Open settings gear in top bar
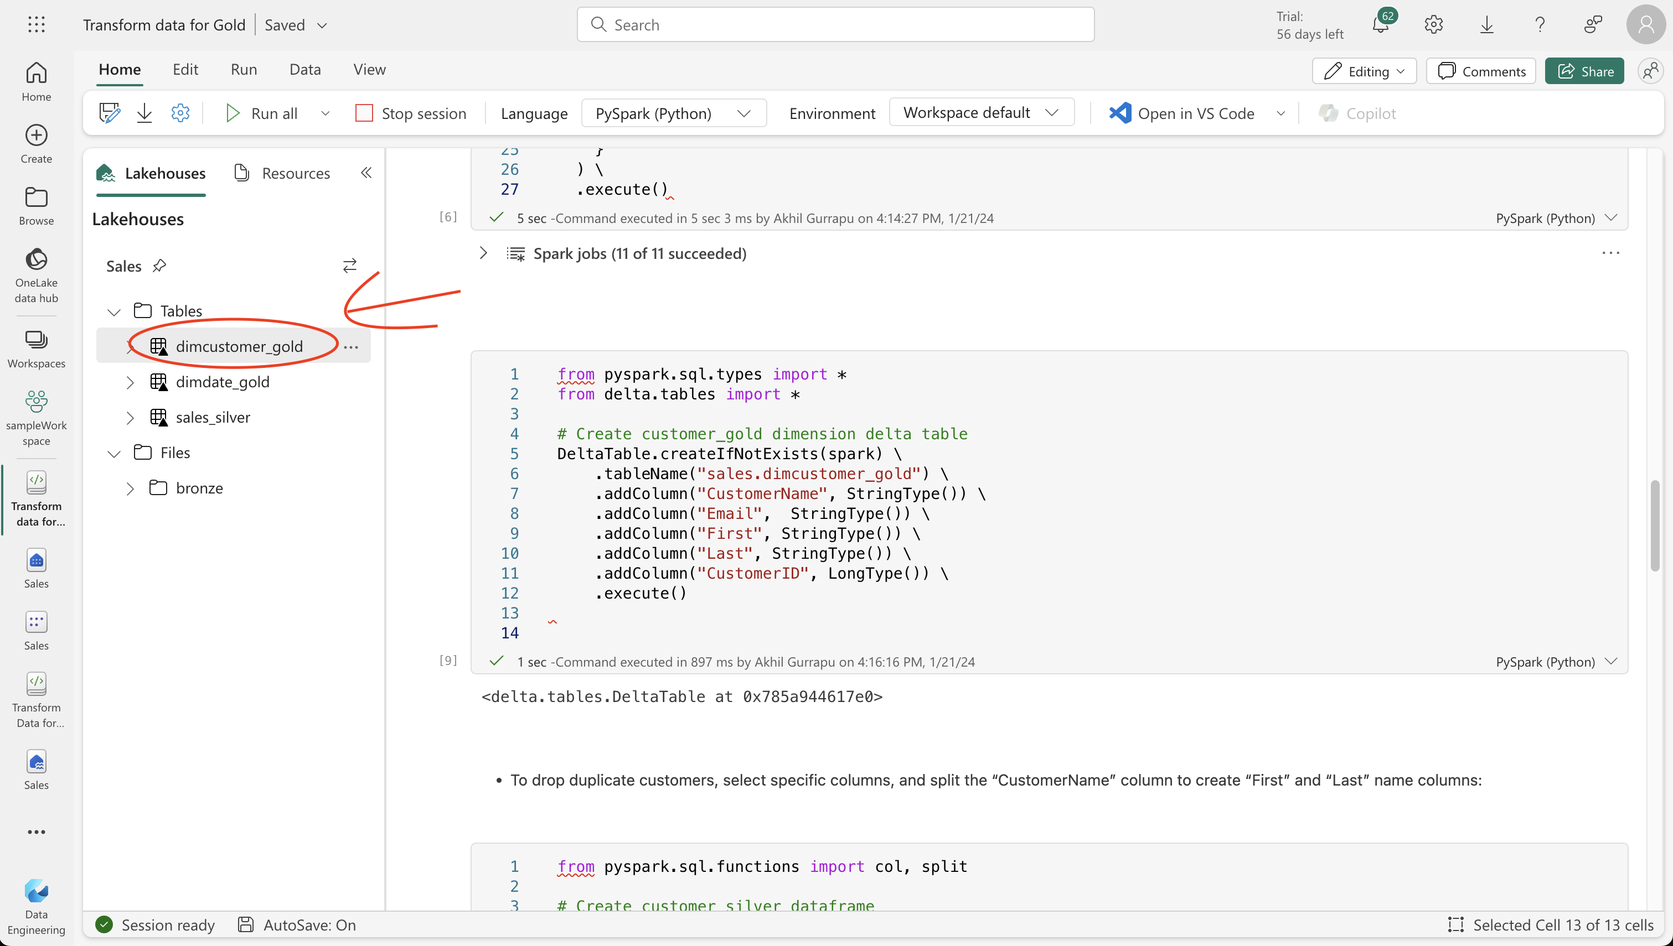 [1433, 25]
